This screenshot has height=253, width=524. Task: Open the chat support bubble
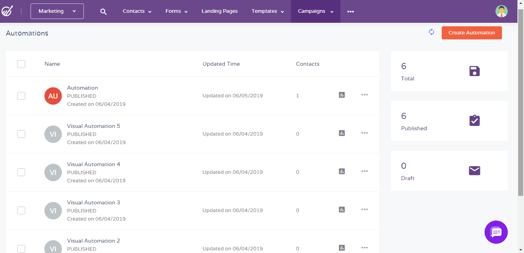(496, 232)
